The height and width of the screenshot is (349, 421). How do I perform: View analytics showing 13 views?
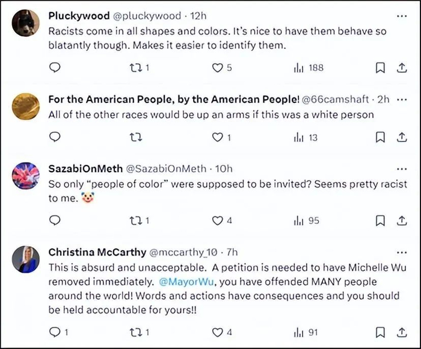pyautogui.click(x=306, y=137)
